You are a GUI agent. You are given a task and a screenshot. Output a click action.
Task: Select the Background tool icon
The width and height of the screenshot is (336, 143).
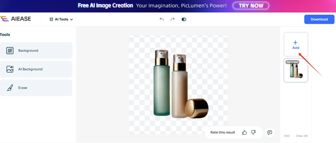[10, 51]
